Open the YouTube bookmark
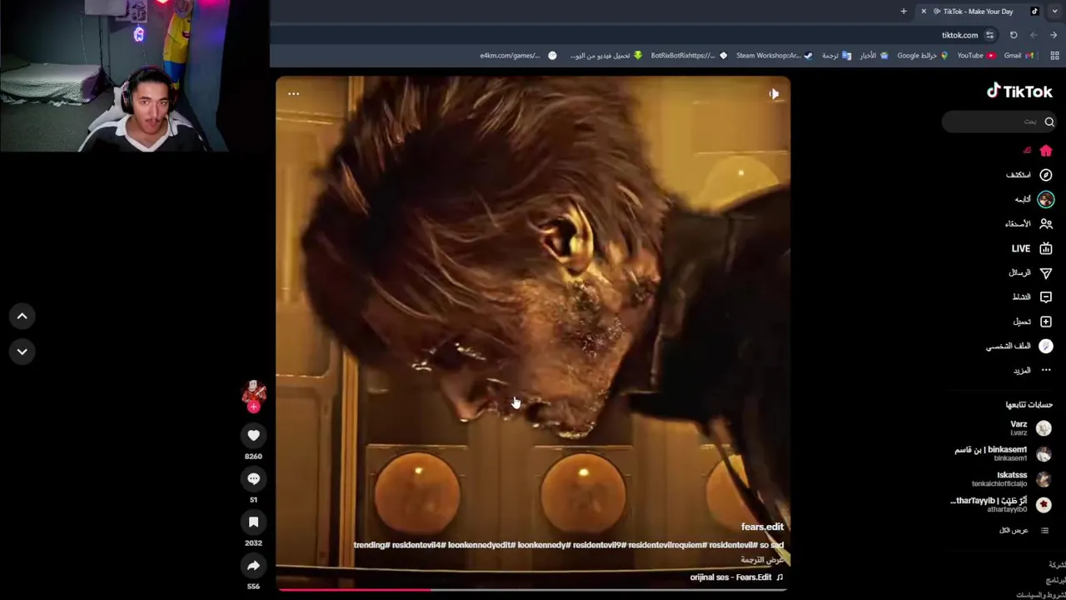1066x600 pixels. tap(976, 56)
